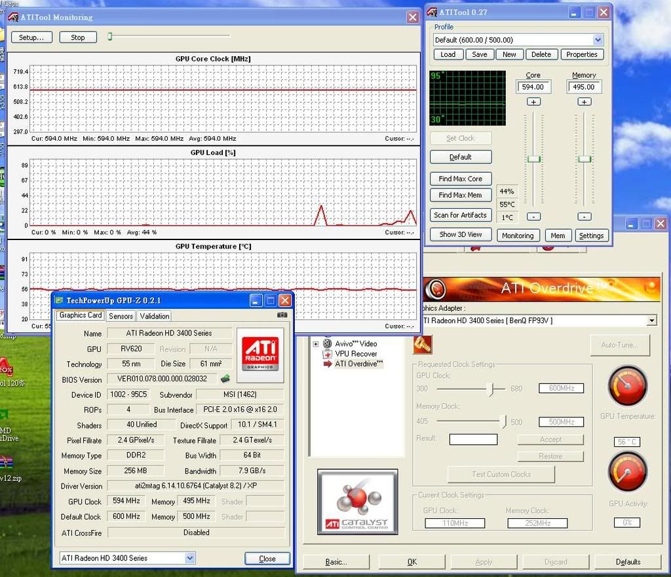Click the Load profile button
Image resolution: width=671 pixels, height=577 pixels.
448,54
